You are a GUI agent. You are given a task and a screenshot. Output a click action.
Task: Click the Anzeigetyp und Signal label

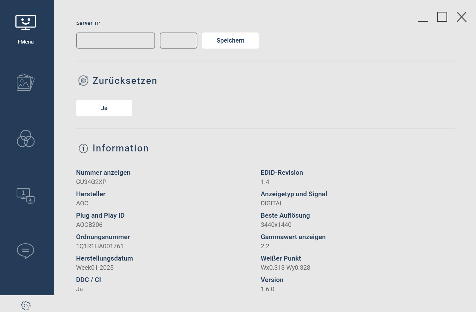tap(294, 194)
